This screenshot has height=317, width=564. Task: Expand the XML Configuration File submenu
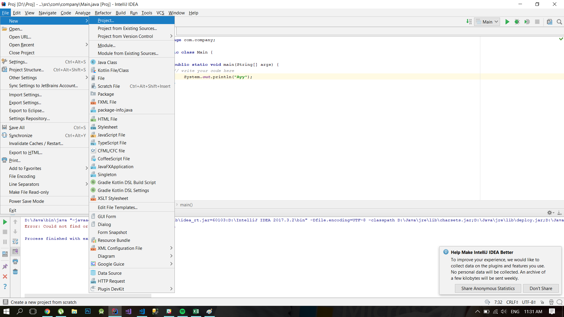tap(132, 248)
